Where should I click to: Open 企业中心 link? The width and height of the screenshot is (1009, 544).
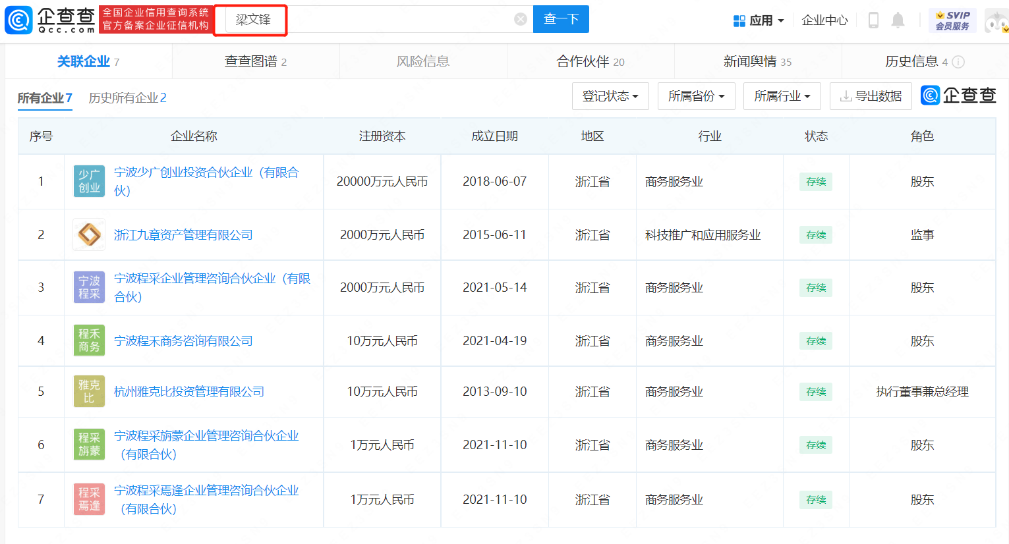pyautogui.click(x=824, y=20)
